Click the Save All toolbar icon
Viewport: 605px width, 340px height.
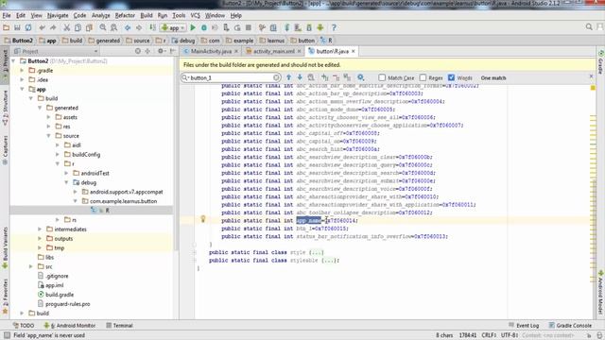(x=17, y=27)
